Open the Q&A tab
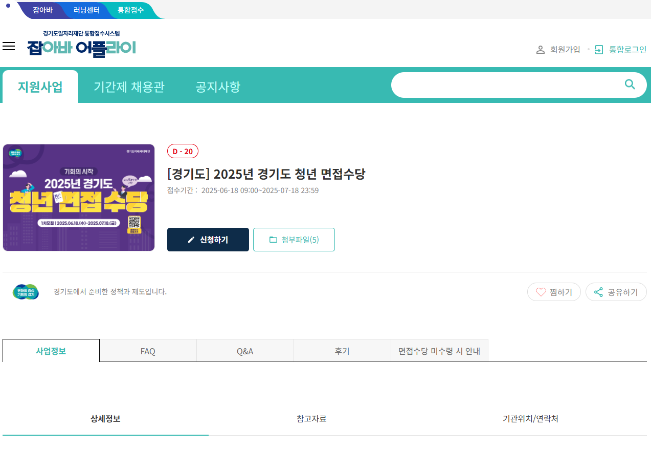Screen dimensions: 651x449 [x=244, y=350]
